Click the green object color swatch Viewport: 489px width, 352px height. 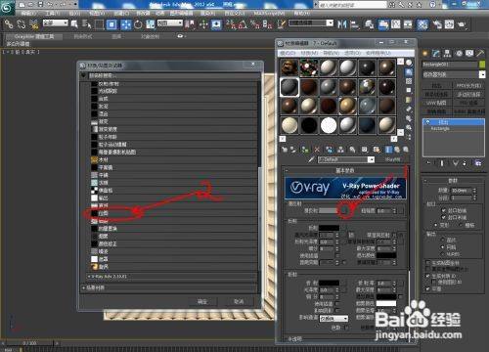pos(482,65)
